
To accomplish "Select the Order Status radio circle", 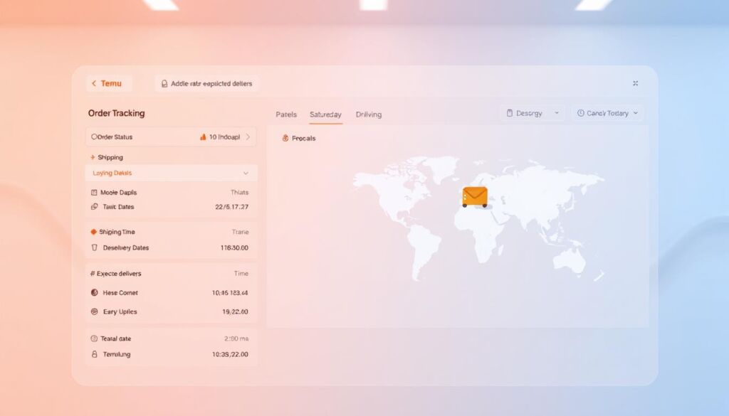I will pos(93,137).
